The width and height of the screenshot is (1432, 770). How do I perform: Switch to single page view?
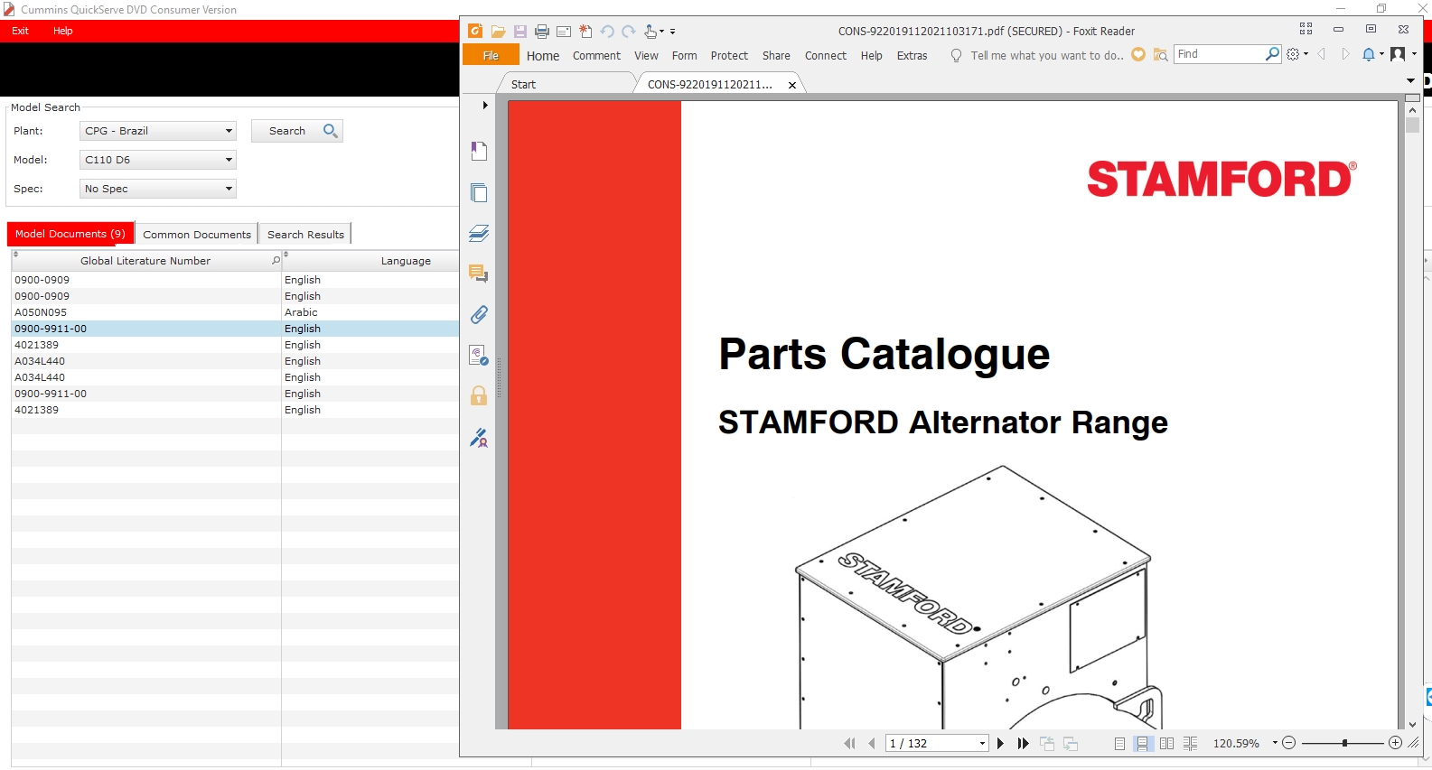(1119, 743)
